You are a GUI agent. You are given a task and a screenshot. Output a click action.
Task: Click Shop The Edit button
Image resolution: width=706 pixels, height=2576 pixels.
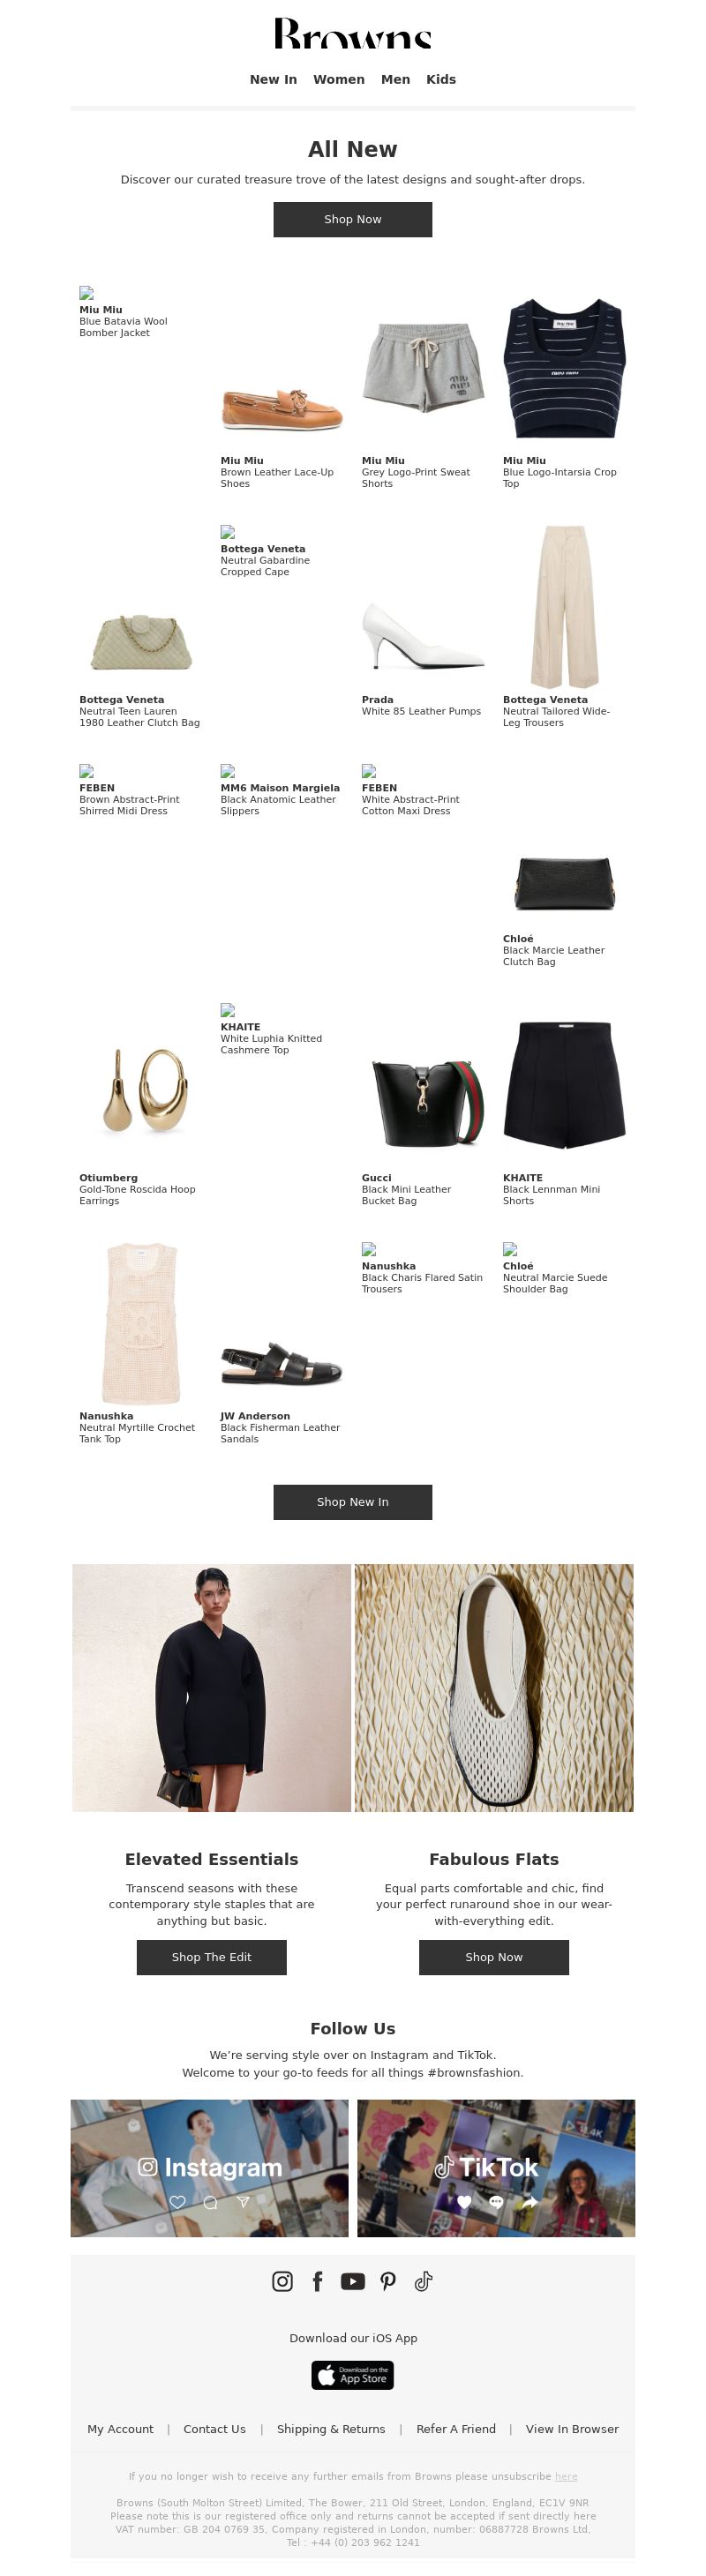tap(212, 1956)
